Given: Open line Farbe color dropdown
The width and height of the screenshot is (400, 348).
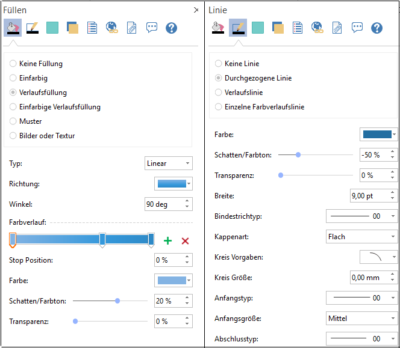Looking at the screenshot, I should [x=378, y=135].
